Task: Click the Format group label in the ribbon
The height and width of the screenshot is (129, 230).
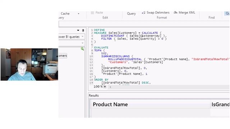Action: click(162, 18)
